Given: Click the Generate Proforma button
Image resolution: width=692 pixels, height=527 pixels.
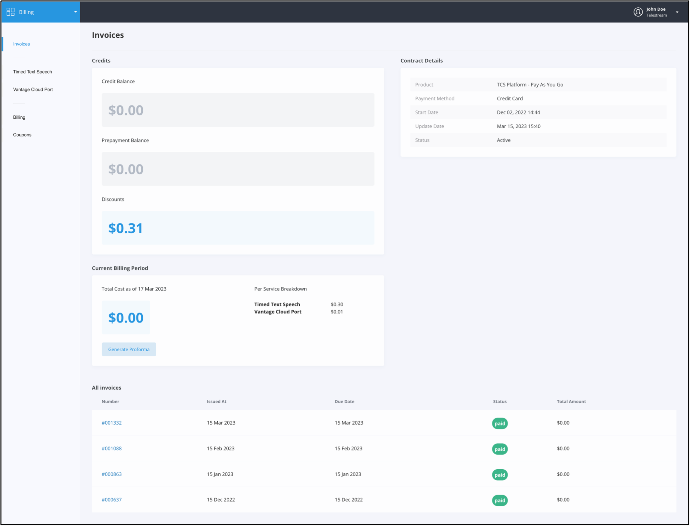Looking at the screenshot, I should [x=129, y=349].
